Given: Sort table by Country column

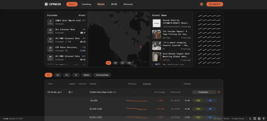Looking at the screenshot, I should [x=83, y=84].
